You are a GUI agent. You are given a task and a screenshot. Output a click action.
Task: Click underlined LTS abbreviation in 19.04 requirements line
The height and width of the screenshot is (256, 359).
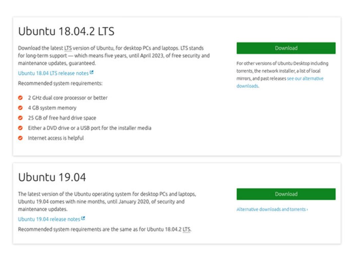coord(186,229)
